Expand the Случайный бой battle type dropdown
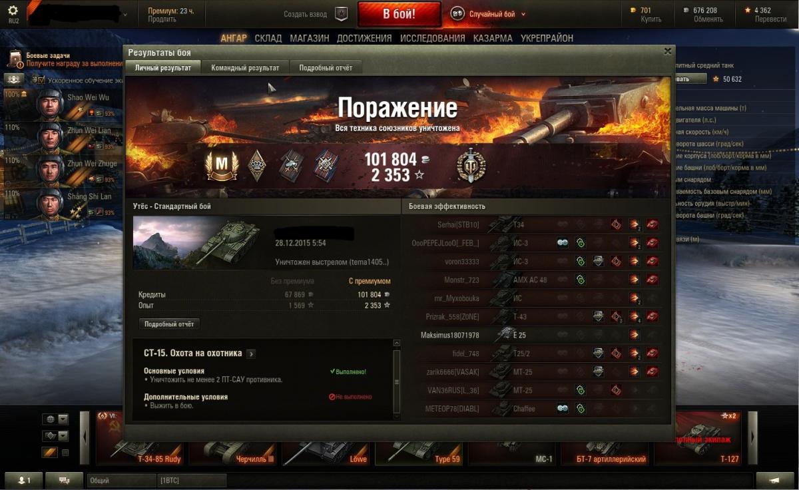This screenshot has height=490, width=799. coord(523,14)
